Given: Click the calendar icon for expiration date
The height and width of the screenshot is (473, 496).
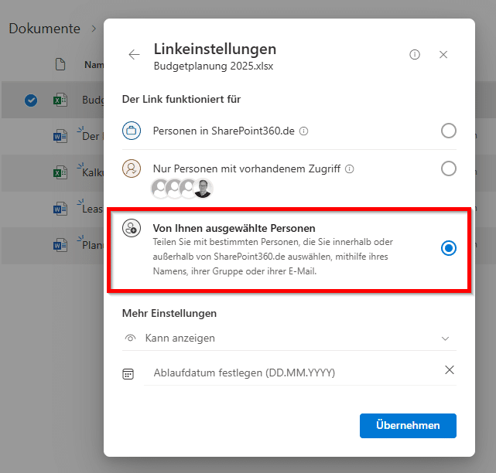Looking at the screenshot, I should pos(128,374).
